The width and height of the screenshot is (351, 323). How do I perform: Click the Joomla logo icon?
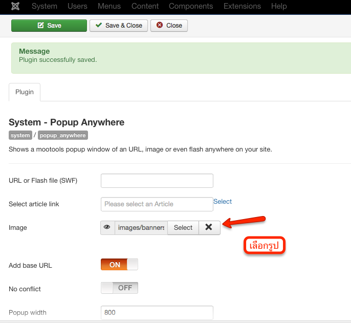[x=14, y=6]
